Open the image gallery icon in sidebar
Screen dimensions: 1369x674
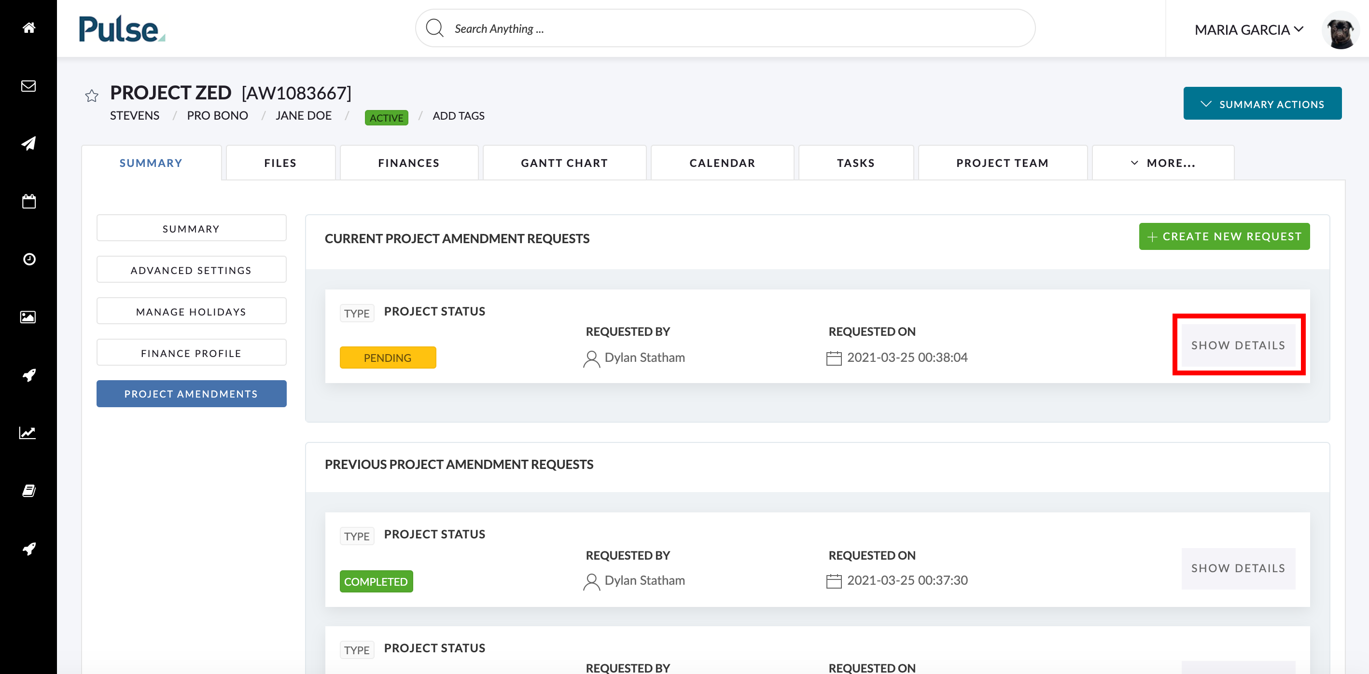pos(28,317)
